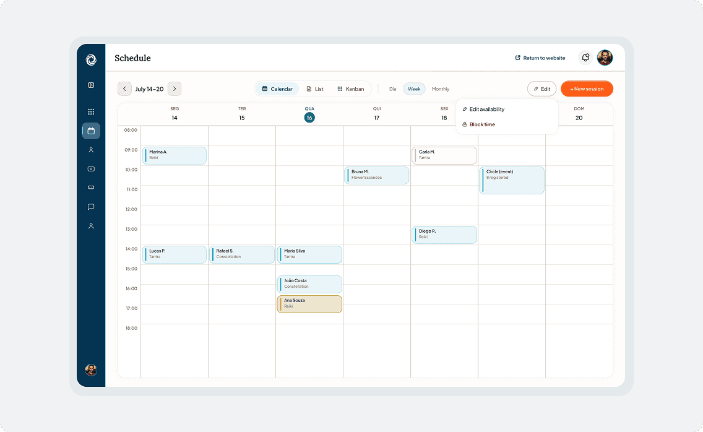
Task: Select the Week view toggle
Action: (x=414, y=89)
